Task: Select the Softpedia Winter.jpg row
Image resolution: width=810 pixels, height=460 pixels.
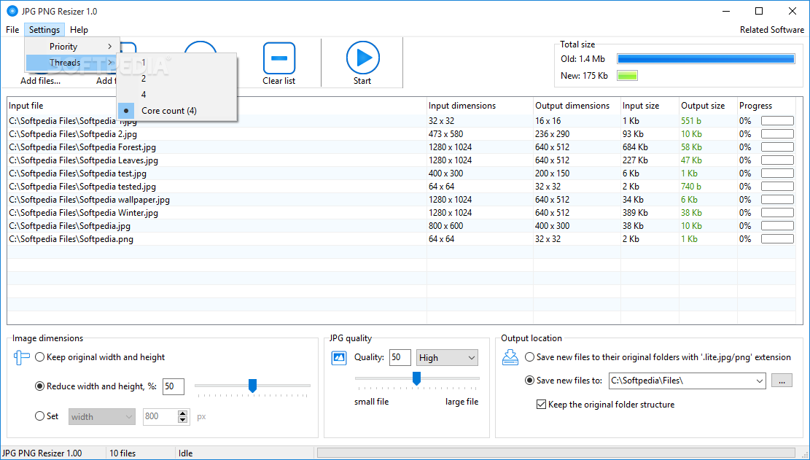Action: [402, 213]
